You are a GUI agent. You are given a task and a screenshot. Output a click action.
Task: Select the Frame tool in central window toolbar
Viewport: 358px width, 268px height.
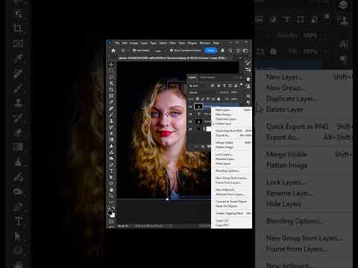[x=111, y=96]
